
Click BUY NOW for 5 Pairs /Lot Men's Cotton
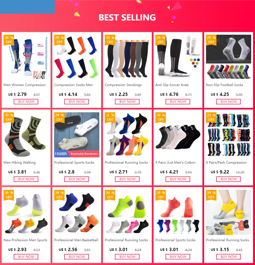pos(178,179)
